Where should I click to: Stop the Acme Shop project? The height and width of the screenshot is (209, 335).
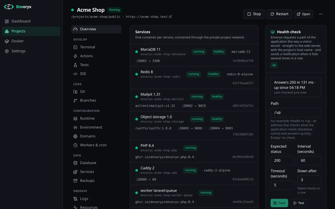click(x=254, y=14)
